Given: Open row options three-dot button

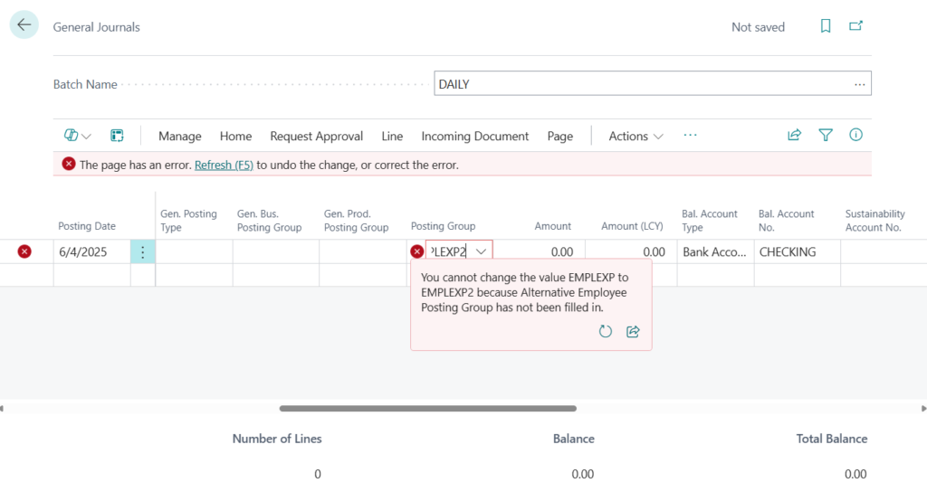Looking at the screenshot, I should pyautogui.click(x=143, y=252).
